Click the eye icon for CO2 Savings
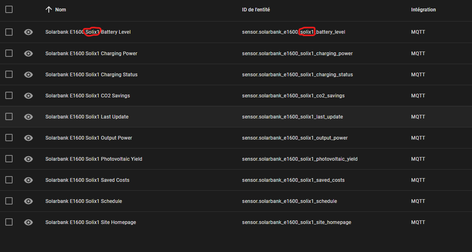472x252 pixels. [x=28, y=95]
